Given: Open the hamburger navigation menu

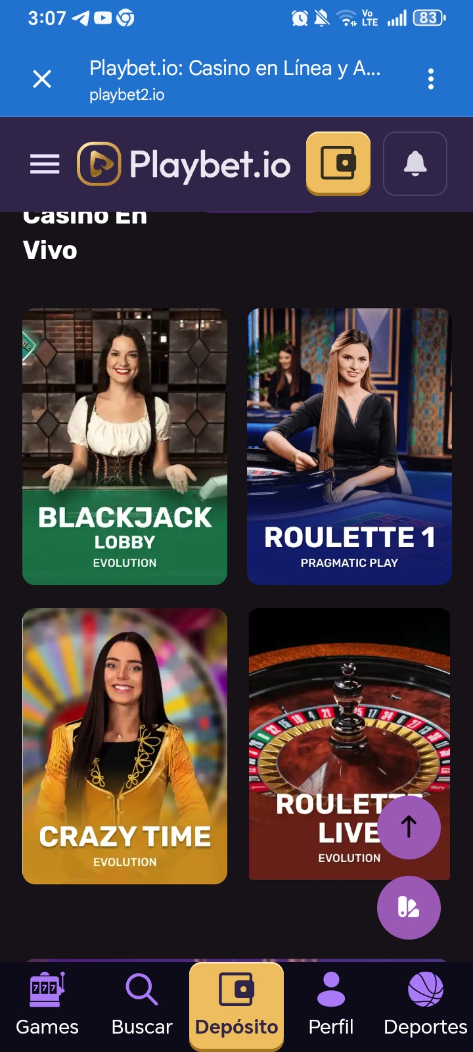Looking at the screenshot, I should tap(45, 164).
